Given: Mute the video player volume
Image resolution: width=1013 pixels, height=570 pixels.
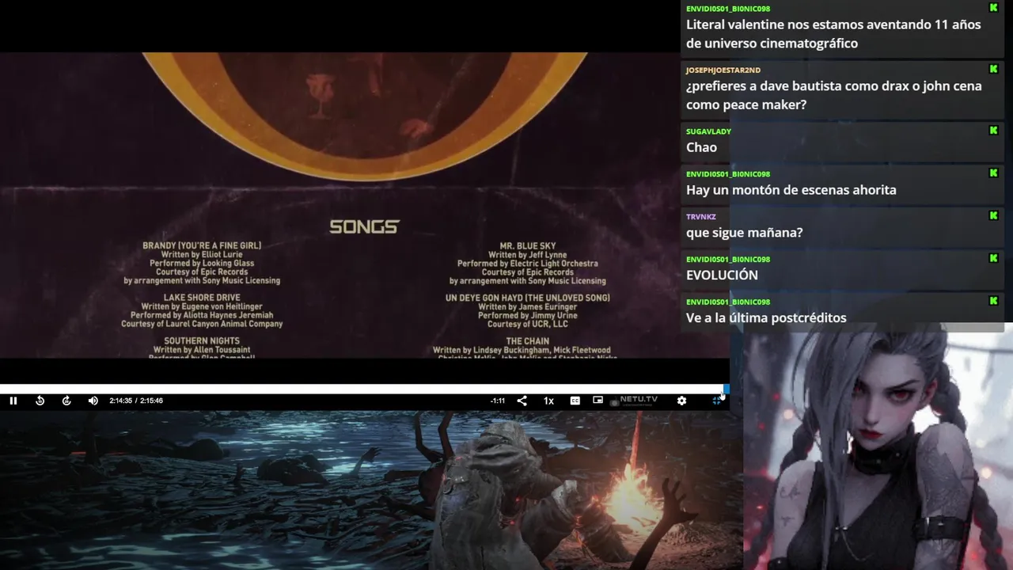Looking at the screenshot, I should point(93,401).
